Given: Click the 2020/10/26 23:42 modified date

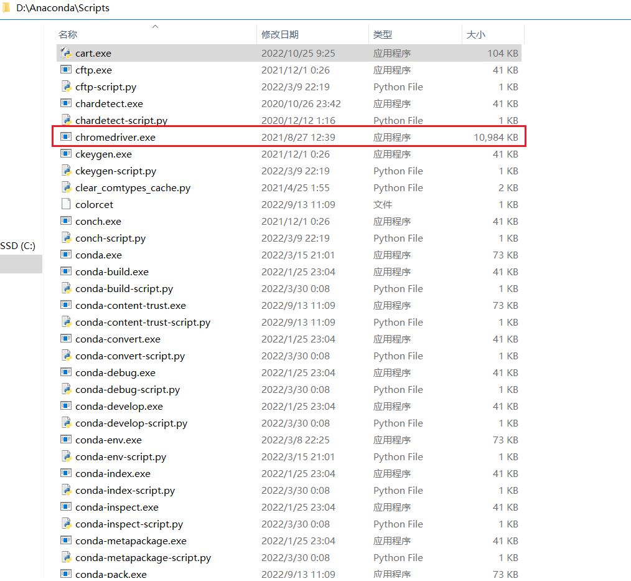Looking at the screenshot, I should (x=301, y=103).
